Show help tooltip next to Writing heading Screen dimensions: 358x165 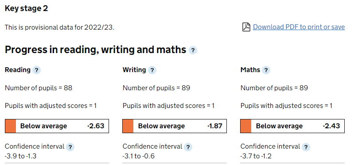(x=152, y=70)
